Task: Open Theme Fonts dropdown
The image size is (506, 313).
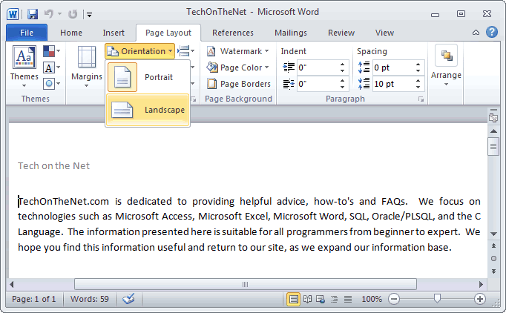Action: point(52,67)
